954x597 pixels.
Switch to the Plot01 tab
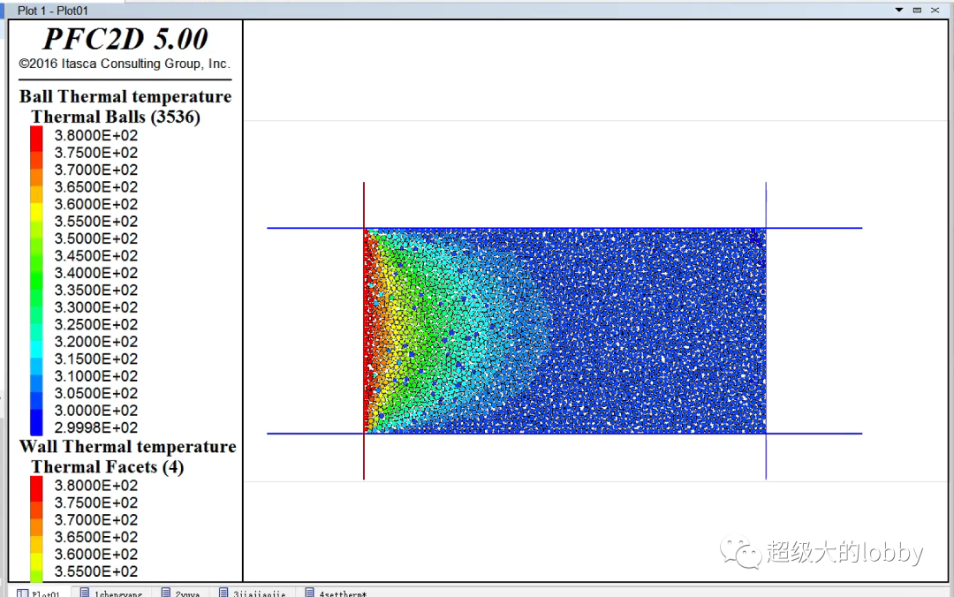coord(39,593)
